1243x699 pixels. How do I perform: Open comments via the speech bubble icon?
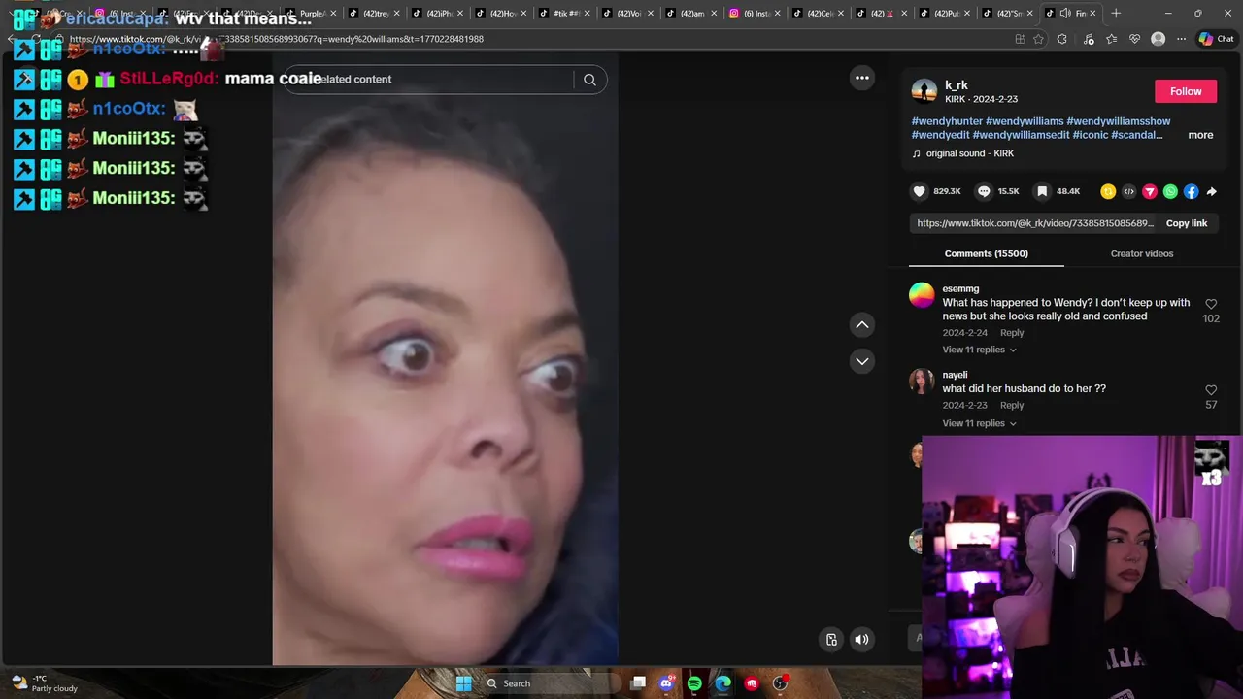tap(984, 191)
